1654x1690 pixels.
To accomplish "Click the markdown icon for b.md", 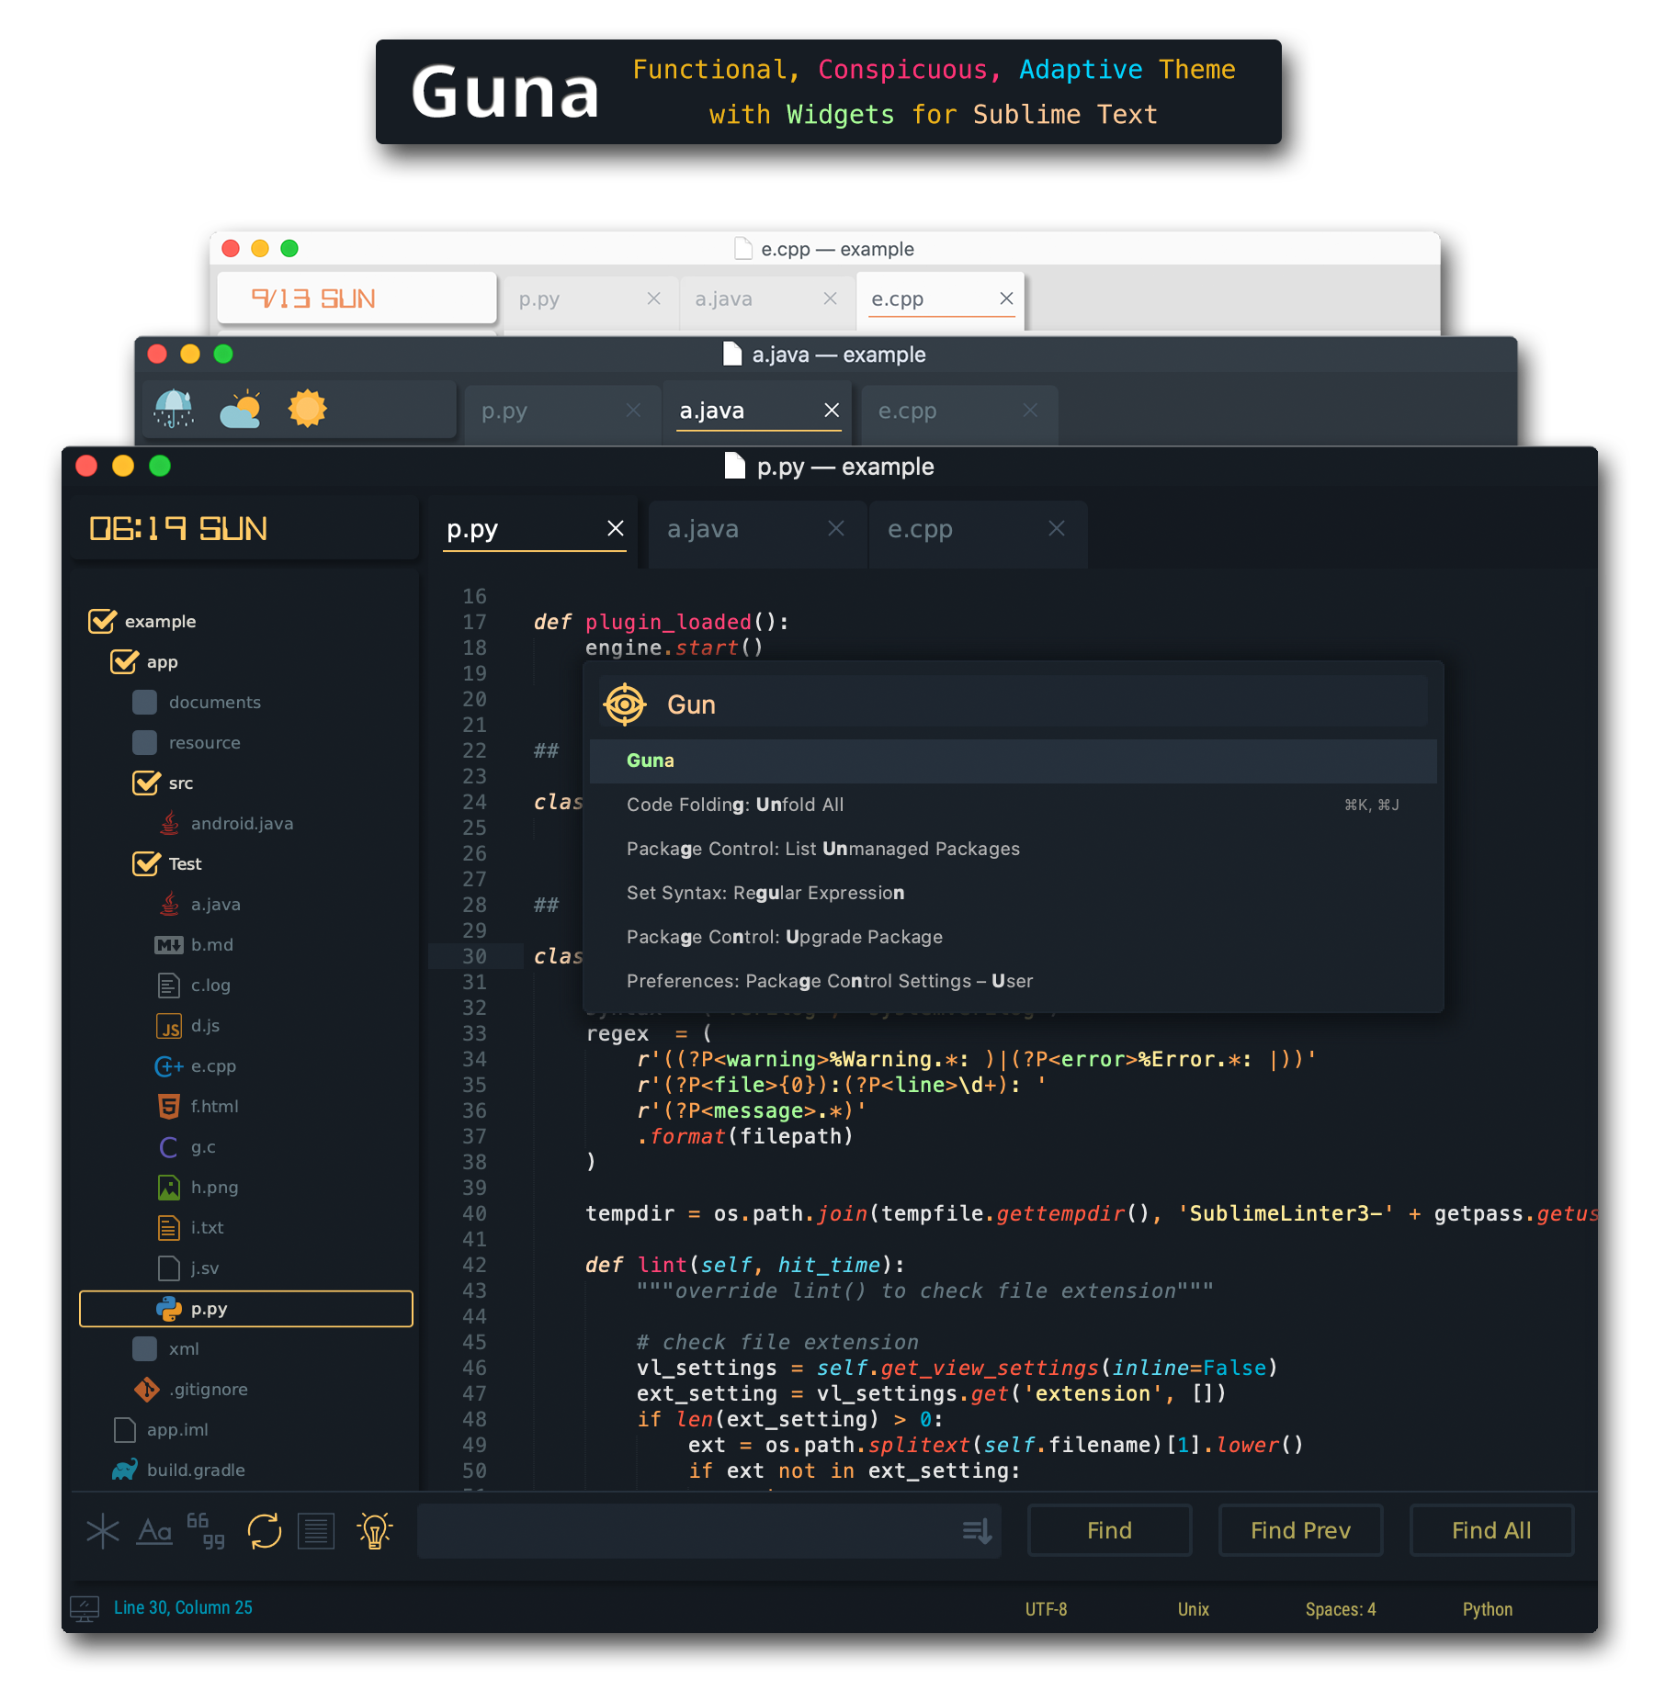I will coord(169,945).
